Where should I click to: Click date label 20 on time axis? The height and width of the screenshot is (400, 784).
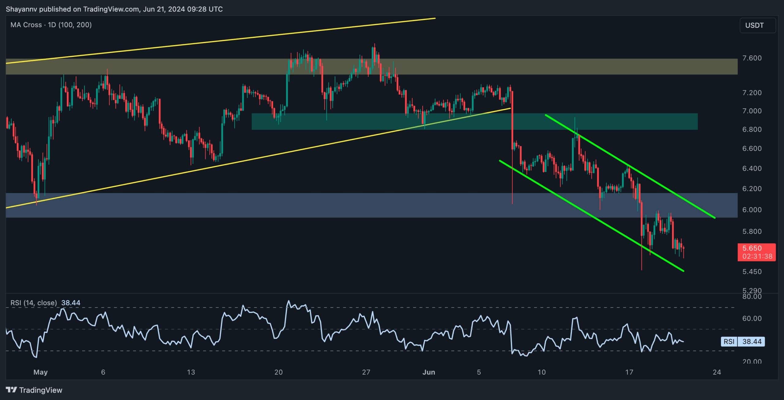coord(278,372)
